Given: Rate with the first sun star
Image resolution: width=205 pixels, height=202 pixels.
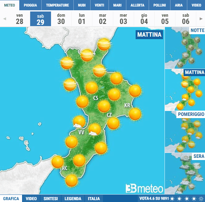Looking at the screenshot, I should coord(172,199).
